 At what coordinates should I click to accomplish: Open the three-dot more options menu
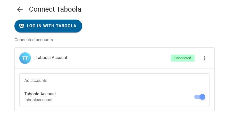pyautogui.click(x=204, y=58)
